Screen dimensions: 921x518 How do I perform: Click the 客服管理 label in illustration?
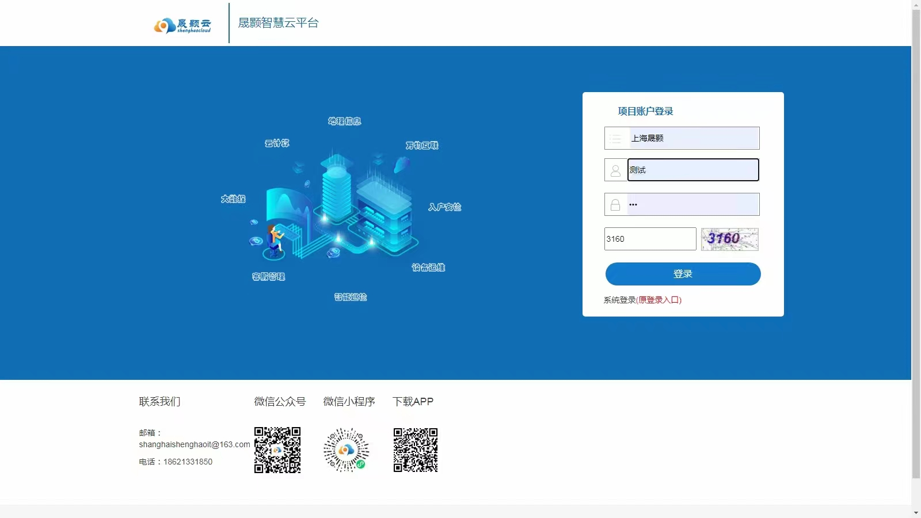click(268, 276)
